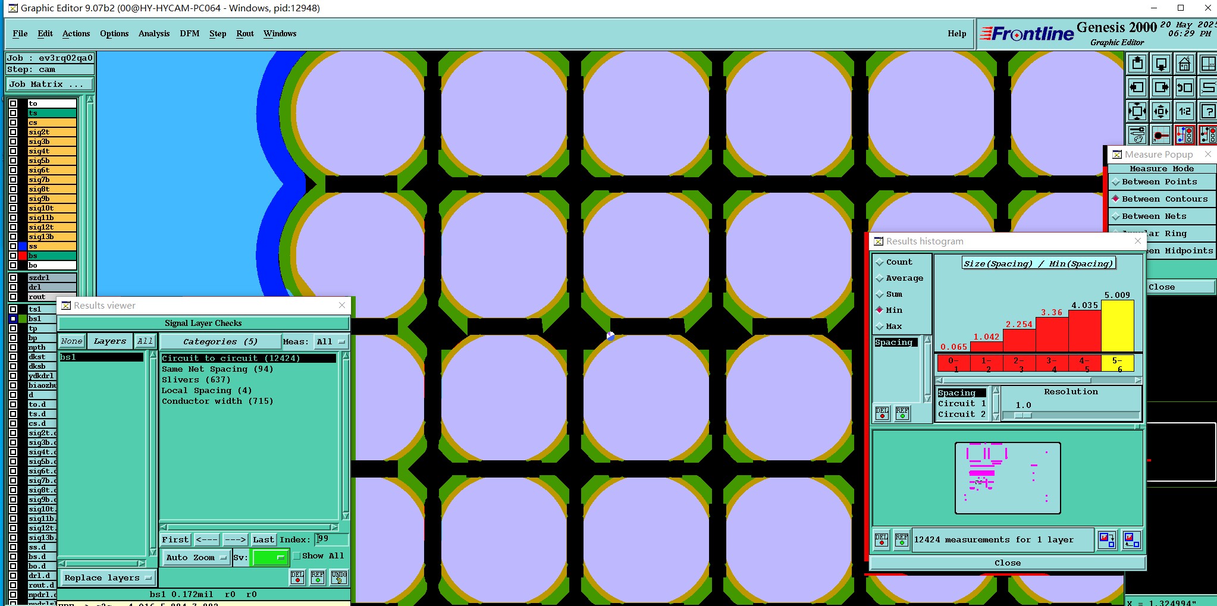Click the zoom in arrows icon
The height and width of the screenshot is (606, 1217).
tap(1137, 111)
